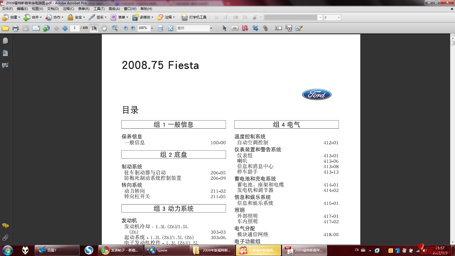
Task: Open the 高级(A) menu
Action: point(114,9)
